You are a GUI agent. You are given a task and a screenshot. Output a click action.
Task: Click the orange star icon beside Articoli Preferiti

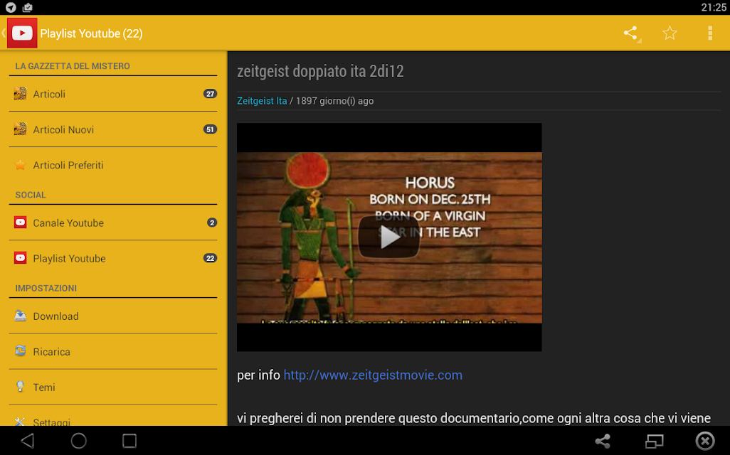point(20,165)
